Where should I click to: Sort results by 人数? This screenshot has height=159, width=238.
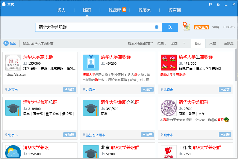tap(213, 43)
